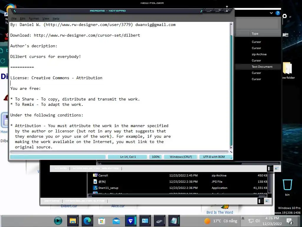302x227 pixels.
Task: Open the Format menu in Notepad
Action: pos(34,19)
